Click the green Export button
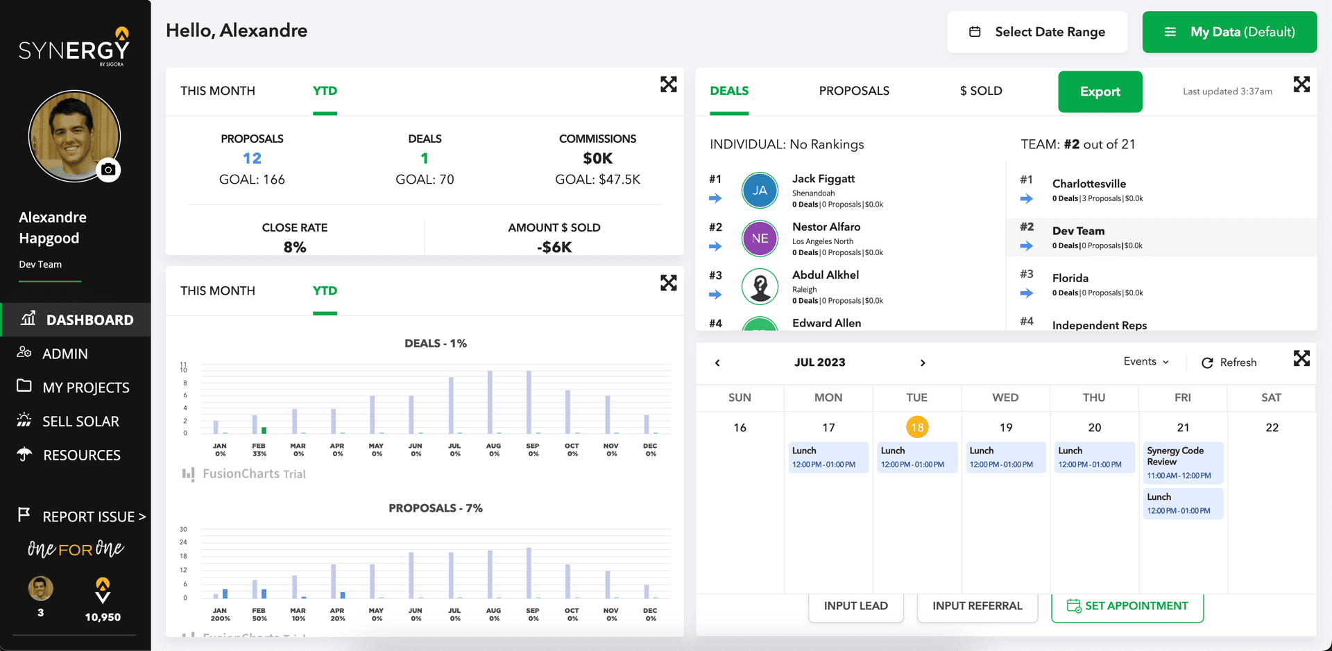Screen dimensions: 1332x651 1100,92
